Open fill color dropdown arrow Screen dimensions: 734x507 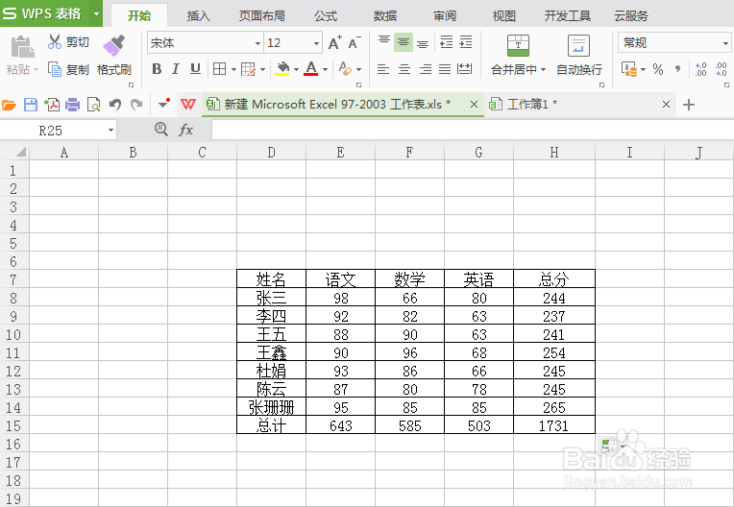coord(296,70)
